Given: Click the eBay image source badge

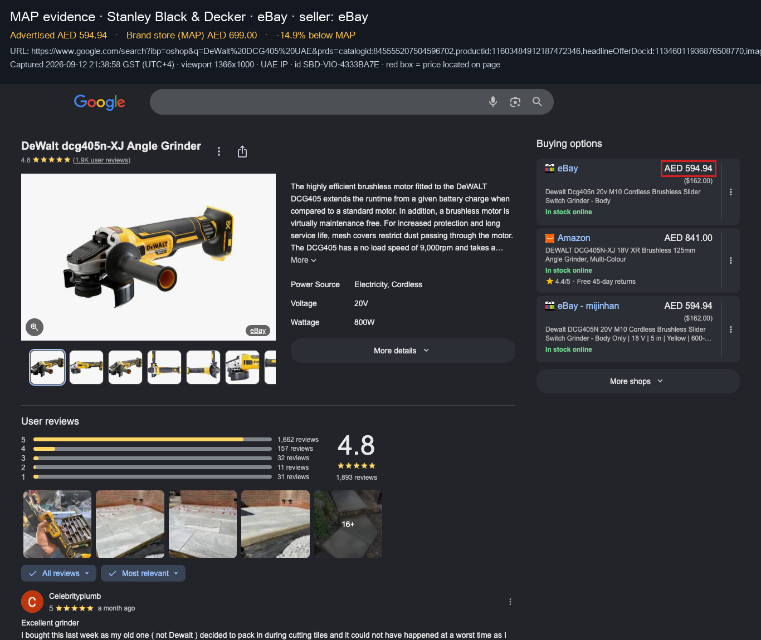Looking at the screenshot, I should [x=258, y=331].
